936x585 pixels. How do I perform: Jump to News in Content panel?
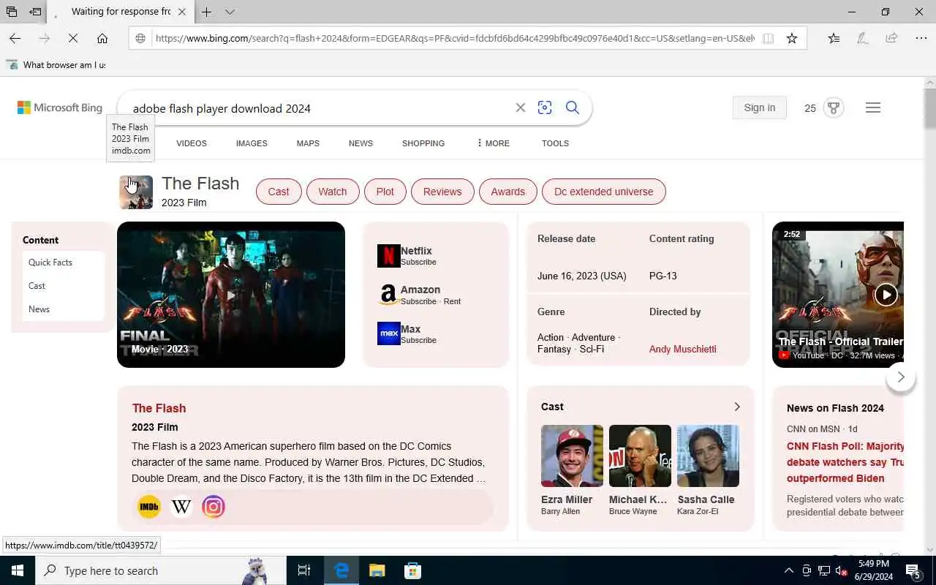coord(39,309)
